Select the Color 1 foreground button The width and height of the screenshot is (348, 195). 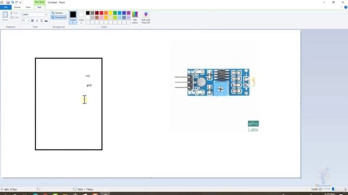(73, 17)
